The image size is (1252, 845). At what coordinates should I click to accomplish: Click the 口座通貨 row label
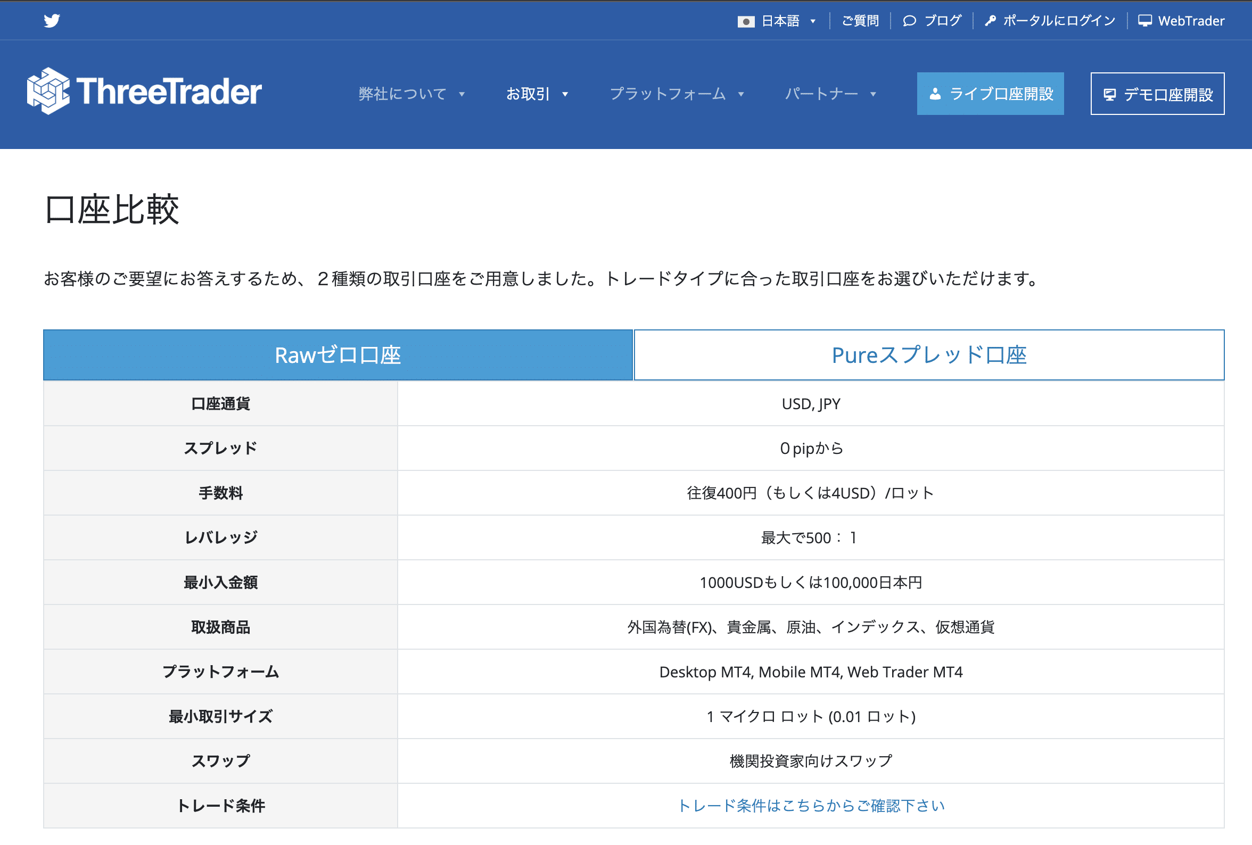click(220, 404)
